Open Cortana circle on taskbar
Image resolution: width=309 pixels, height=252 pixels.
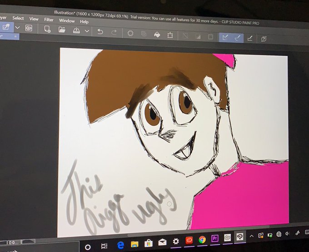click(x=88, y=247)
